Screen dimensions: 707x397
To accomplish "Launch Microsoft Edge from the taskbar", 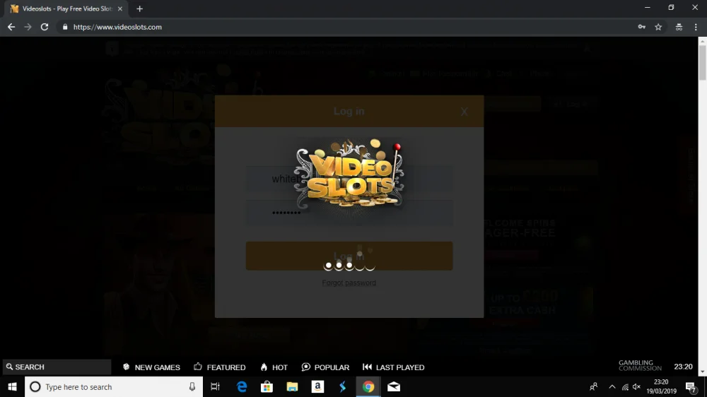I will click(x=242, y=386).
